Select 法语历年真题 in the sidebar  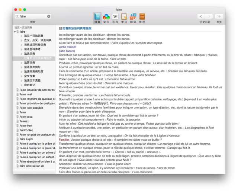32,80
